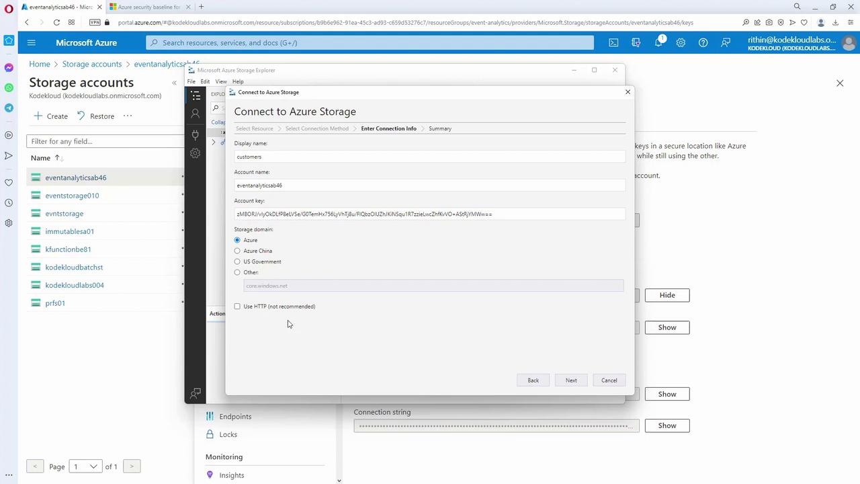Open more commands ellipsis beside Restore
This screenshot has width=860, height=484.
128,116
